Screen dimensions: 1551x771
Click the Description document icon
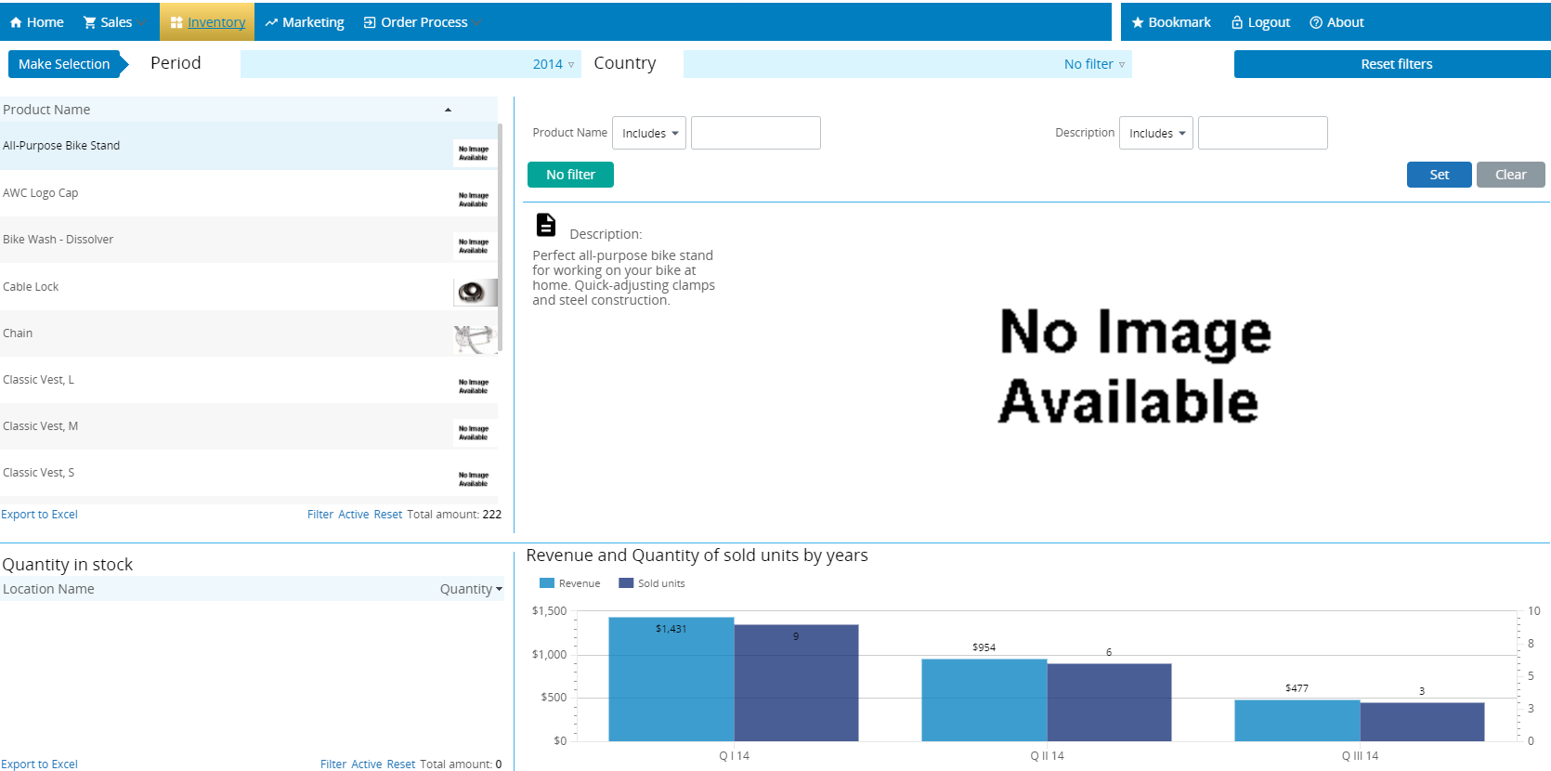tap(546, 225)
